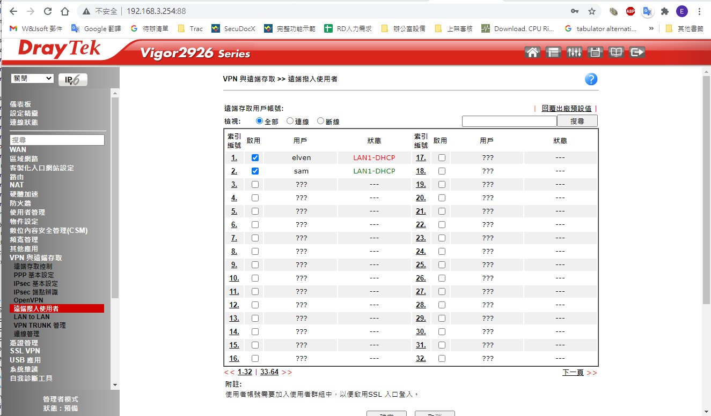Open the dashboard panel icon in header

click(553, 52)
